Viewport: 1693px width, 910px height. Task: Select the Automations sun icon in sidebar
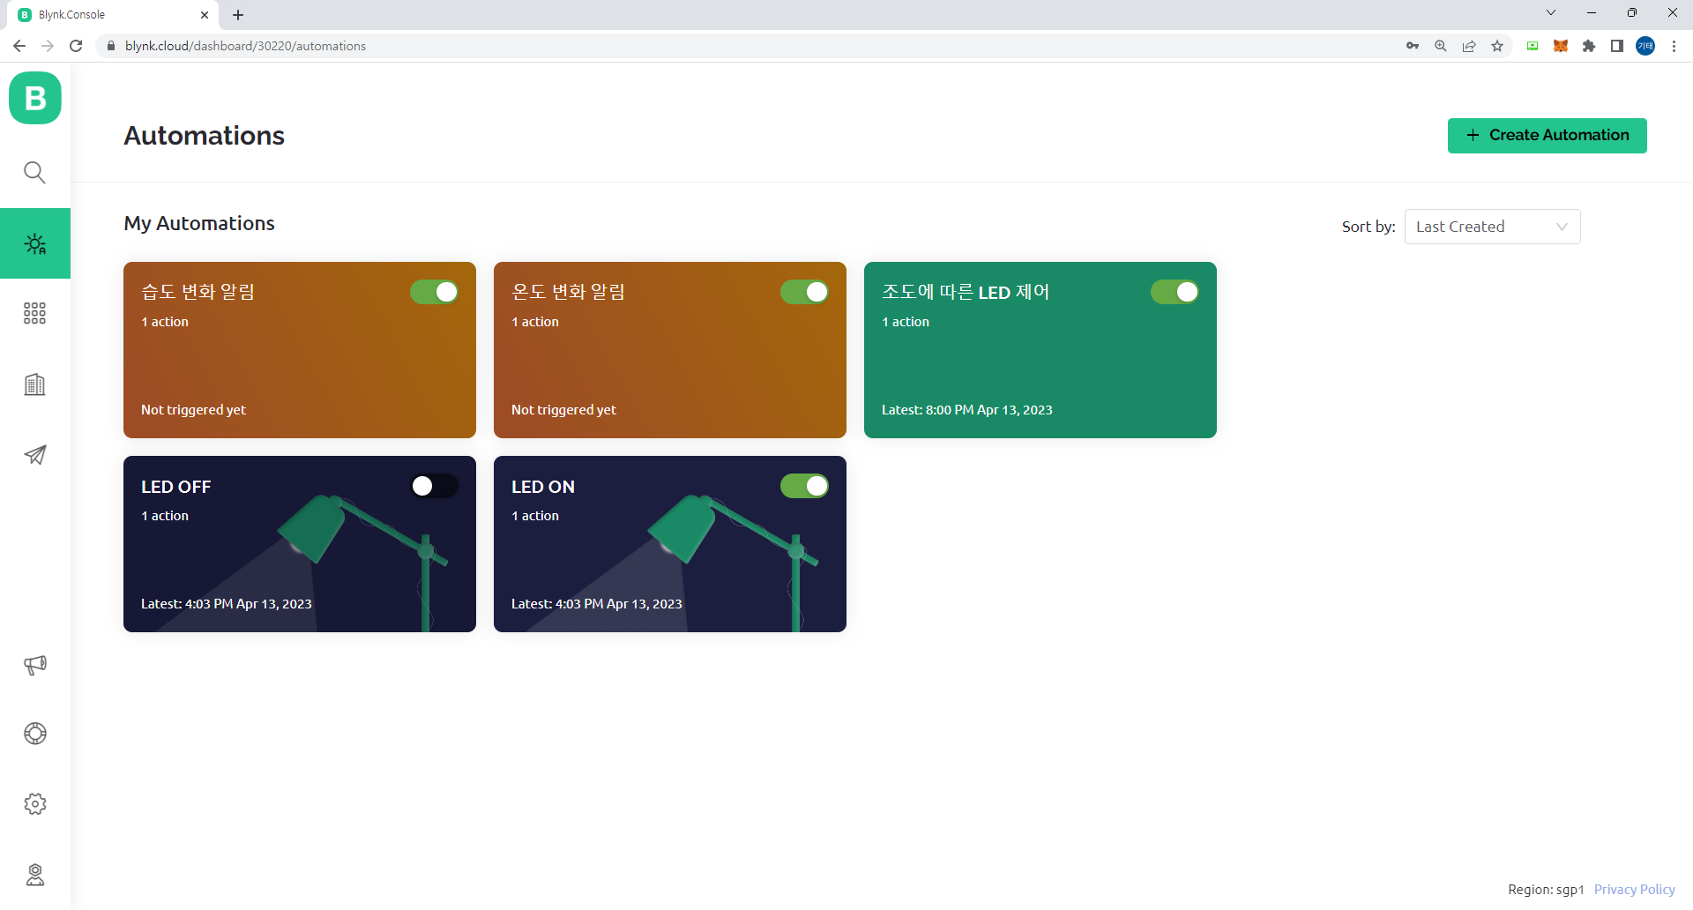(35, 243)
